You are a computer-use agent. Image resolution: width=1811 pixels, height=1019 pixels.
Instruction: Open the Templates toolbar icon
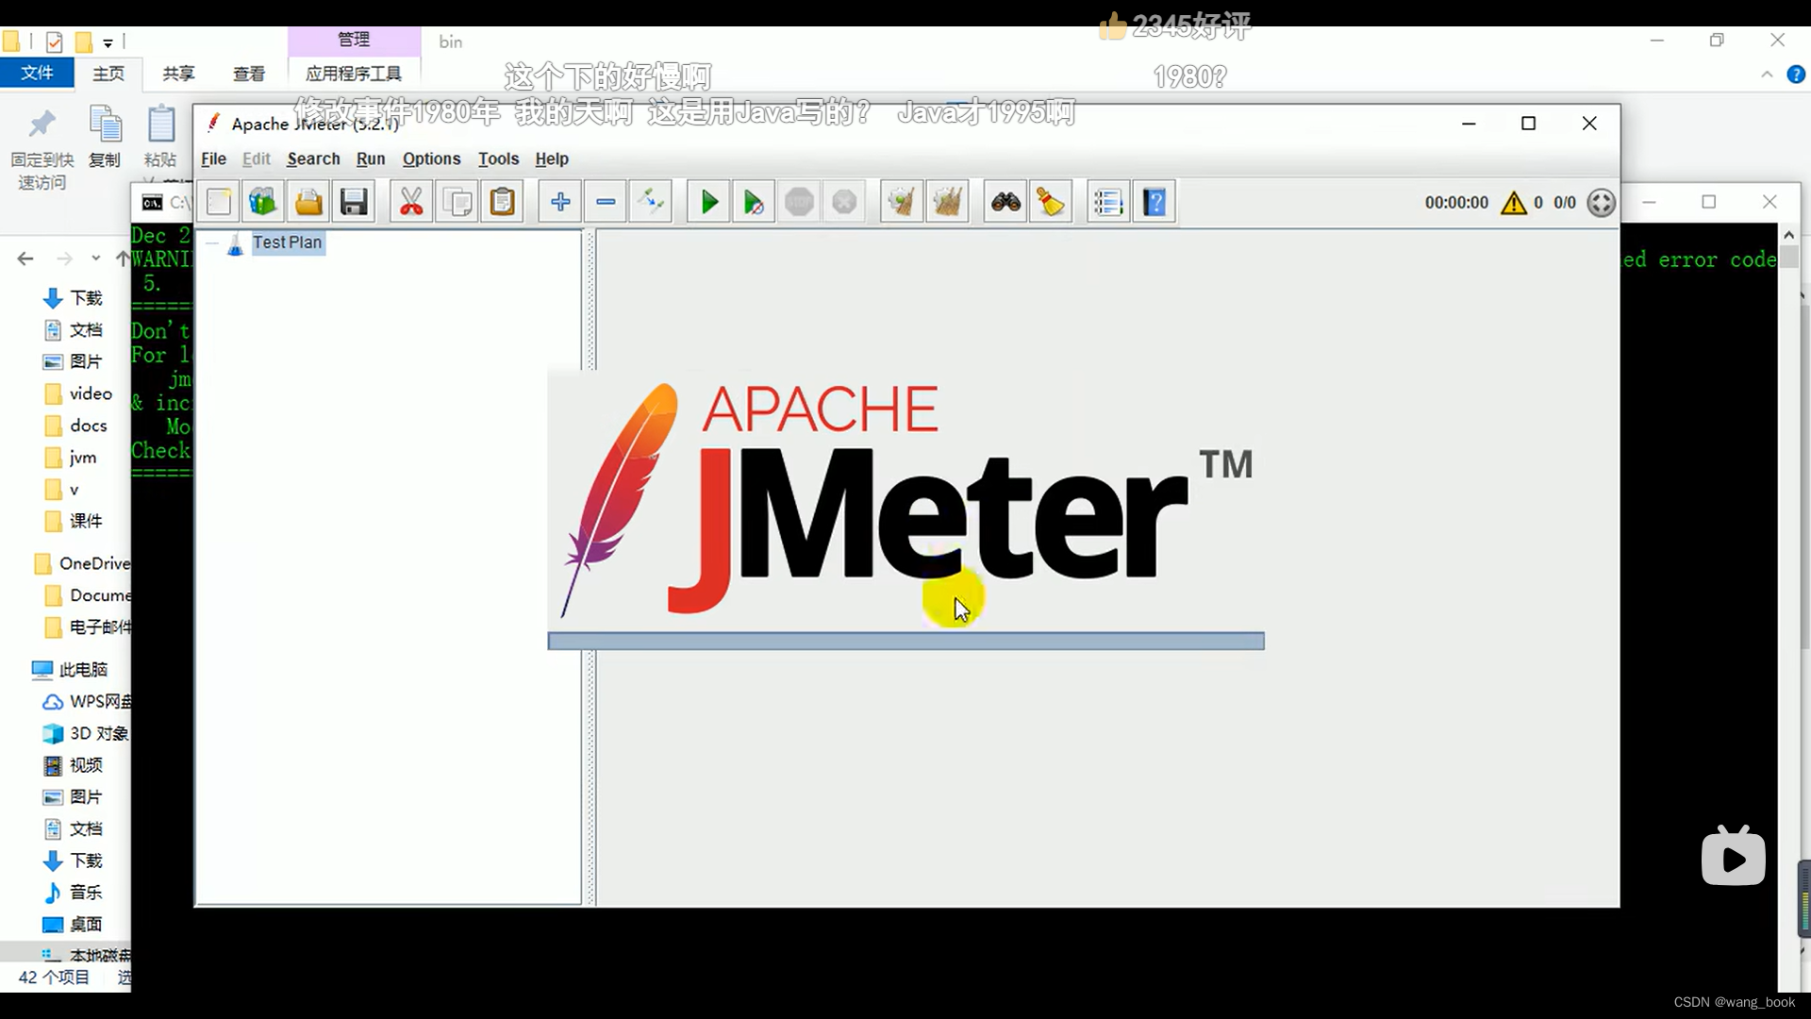click(x=263, y=202)
